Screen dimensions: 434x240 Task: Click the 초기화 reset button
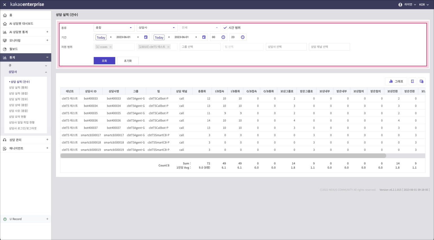128,61
